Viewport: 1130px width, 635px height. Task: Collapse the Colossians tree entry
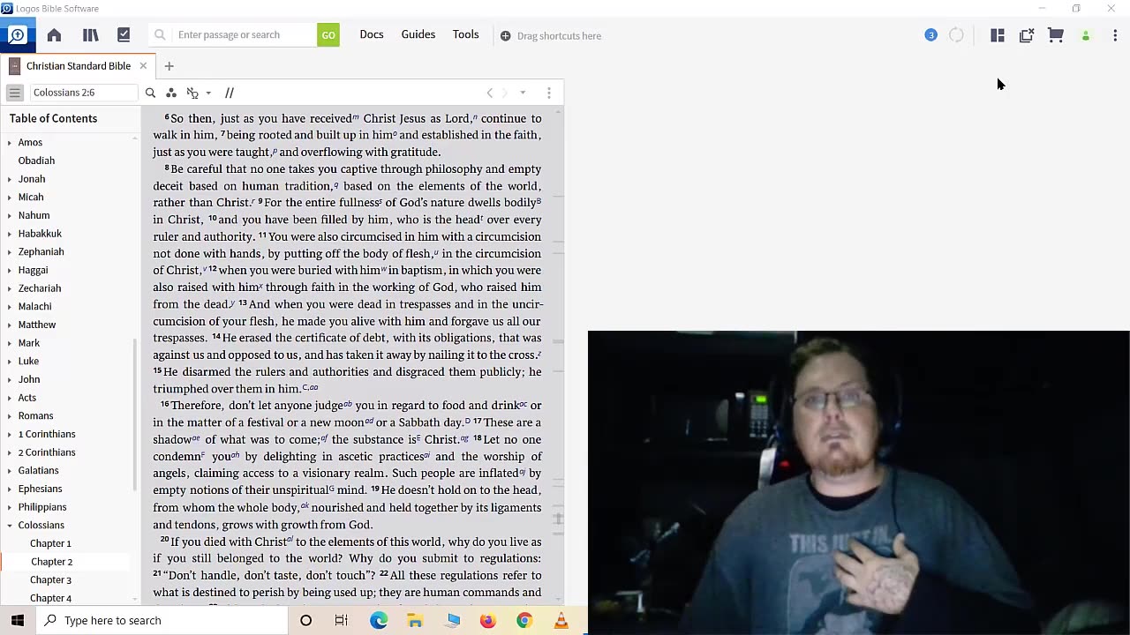10,526
